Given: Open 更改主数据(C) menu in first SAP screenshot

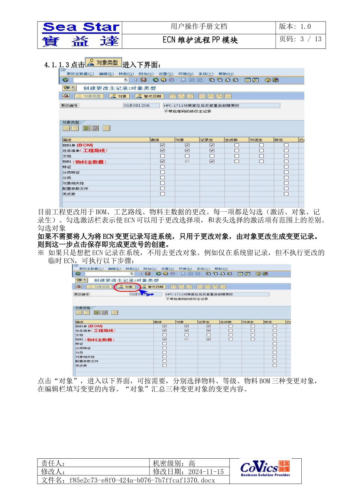Looking at the screenshot, I should [80, 74].
